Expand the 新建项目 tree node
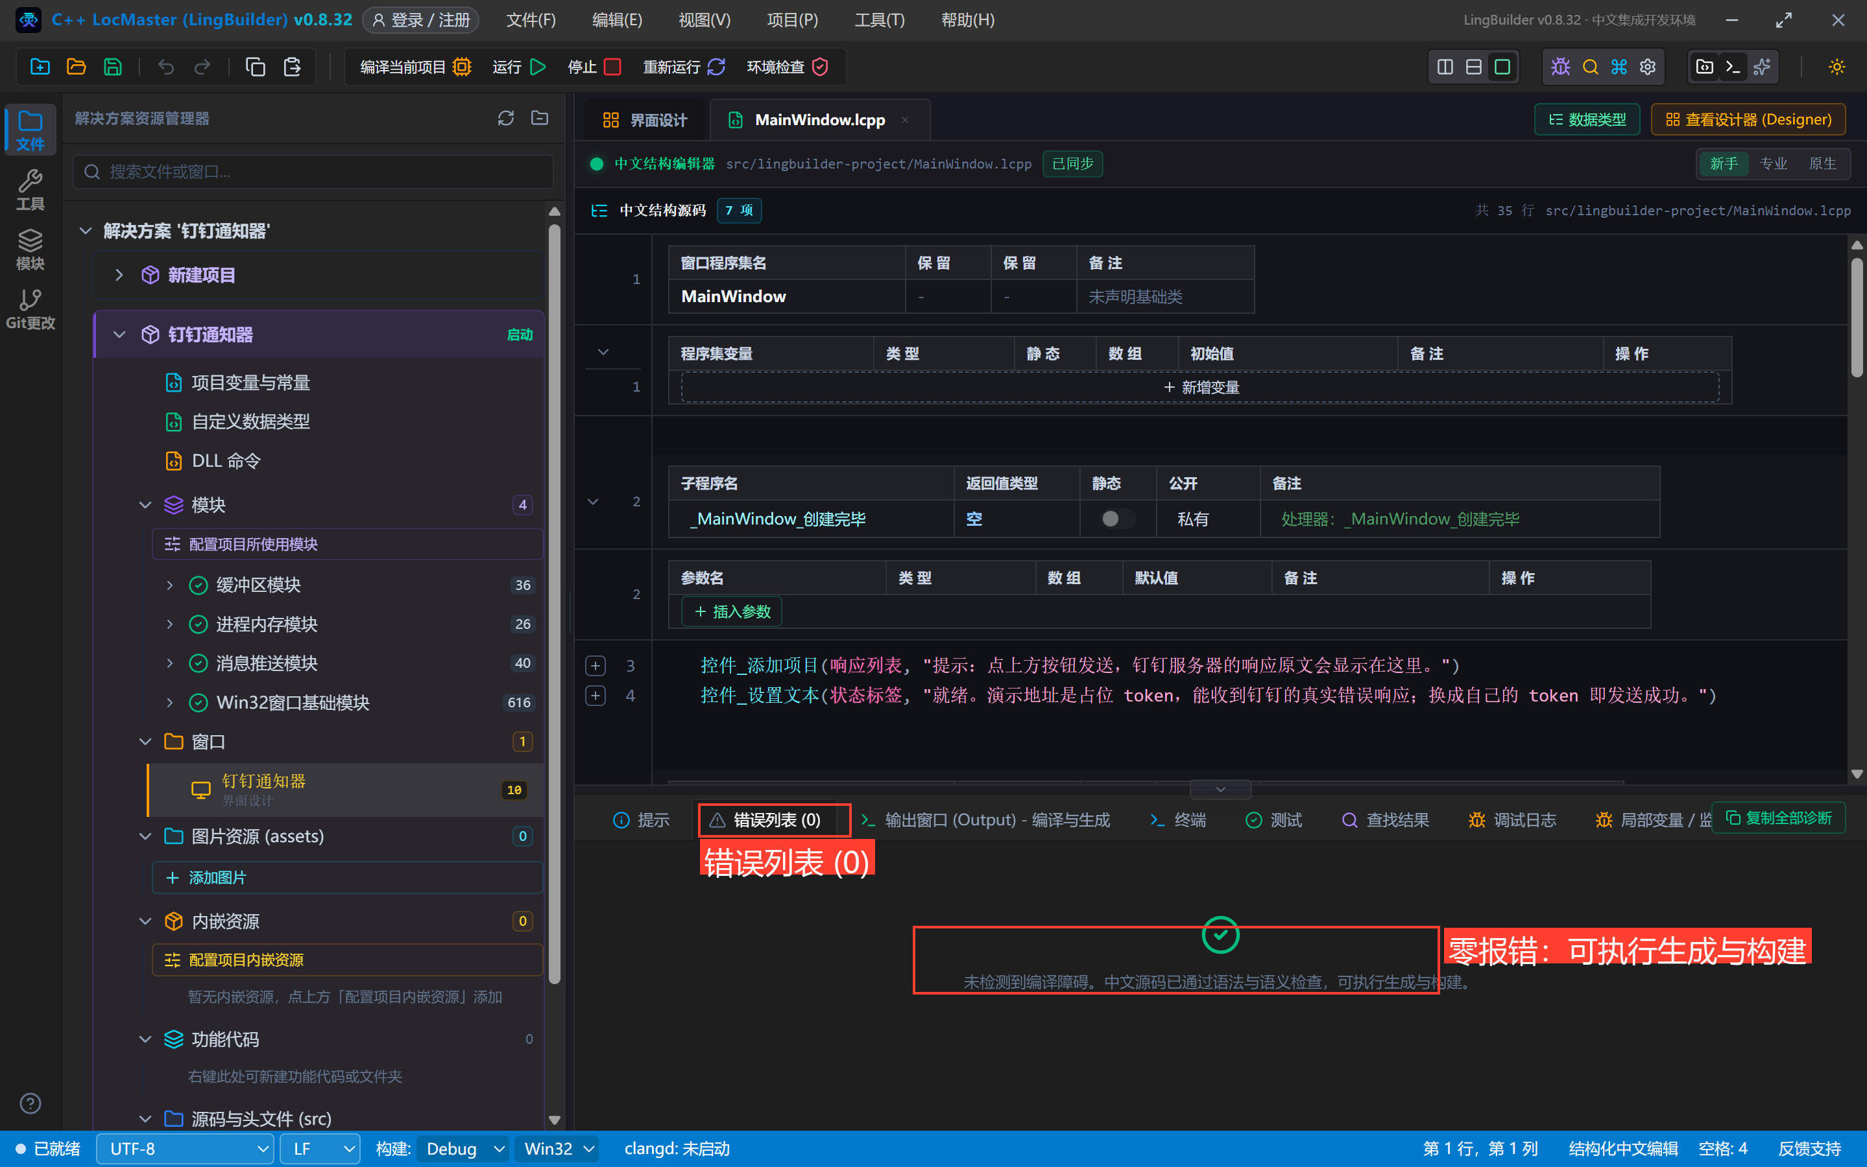 point(119,275)
